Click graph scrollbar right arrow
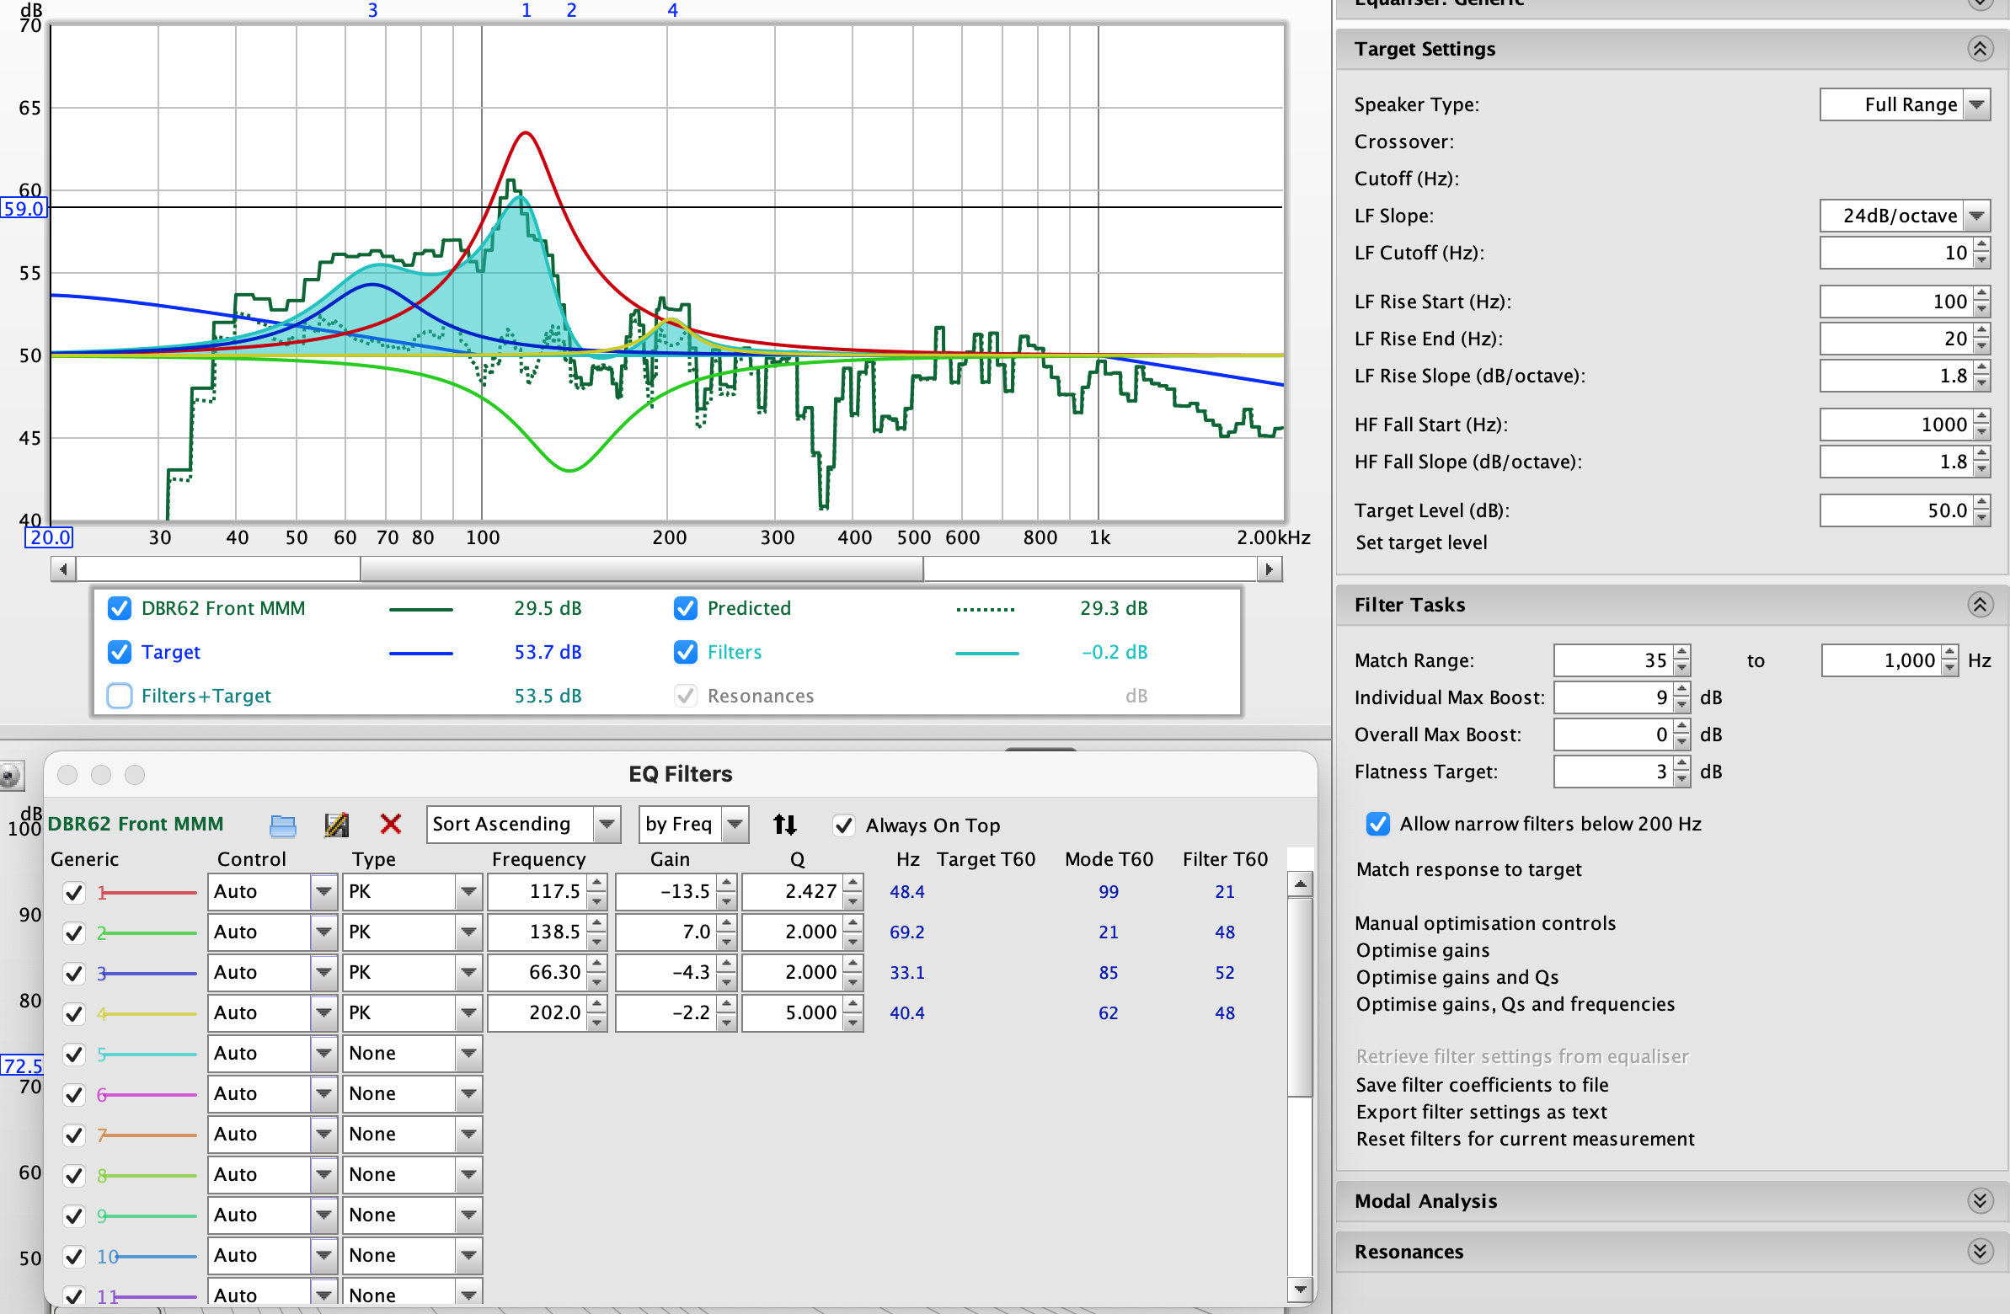Image resolution: width=2010 pixels, height=1314 pixels. [1270, 570]
